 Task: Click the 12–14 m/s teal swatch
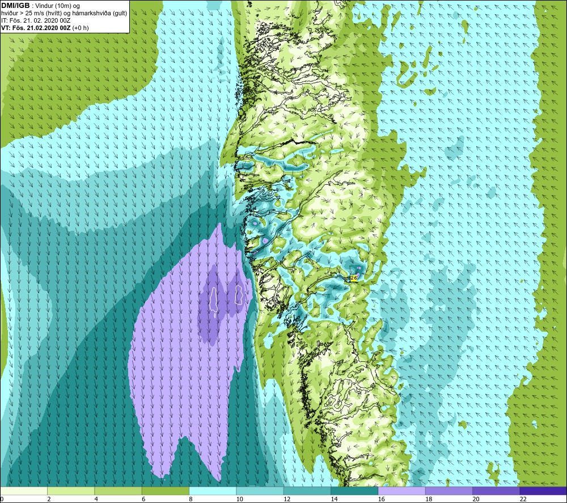[x=307, y=491]
